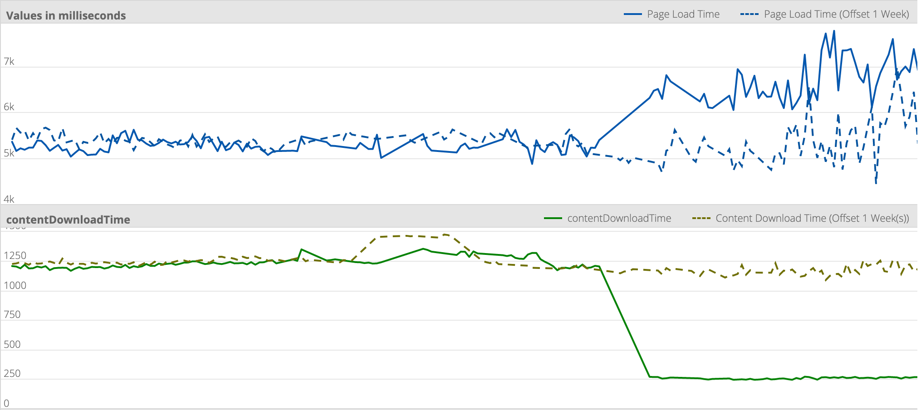The height and width of the screenshot is (410, 921).
Task: Click the 250 y-axis label
Action: click(12, 374)
